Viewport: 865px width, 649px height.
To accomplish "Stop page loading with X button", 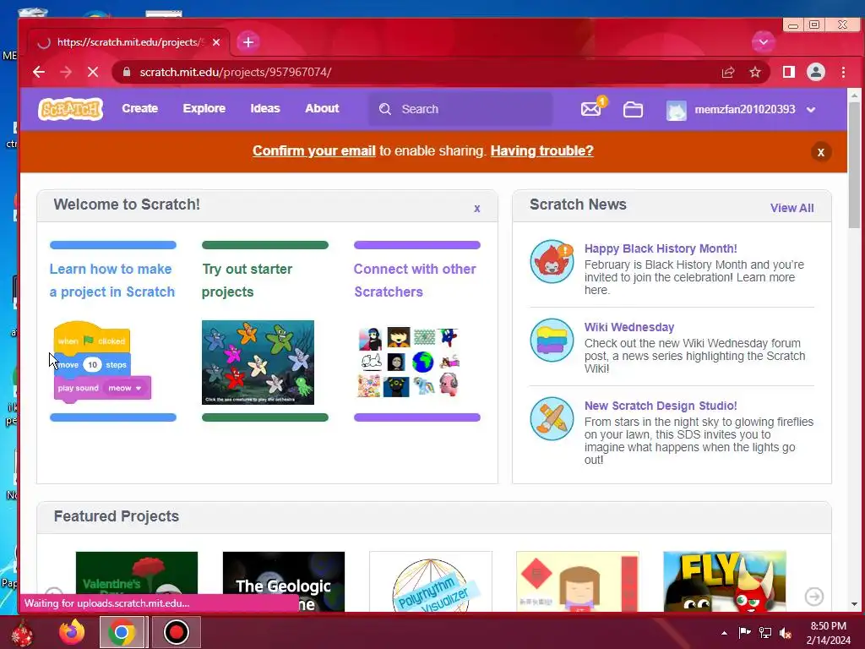I will 93,72.
